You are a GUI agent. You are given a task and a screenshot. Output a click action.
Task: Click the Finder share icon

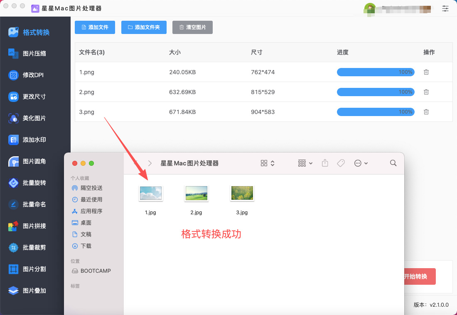pyautogui.click(x=325, y=163)
